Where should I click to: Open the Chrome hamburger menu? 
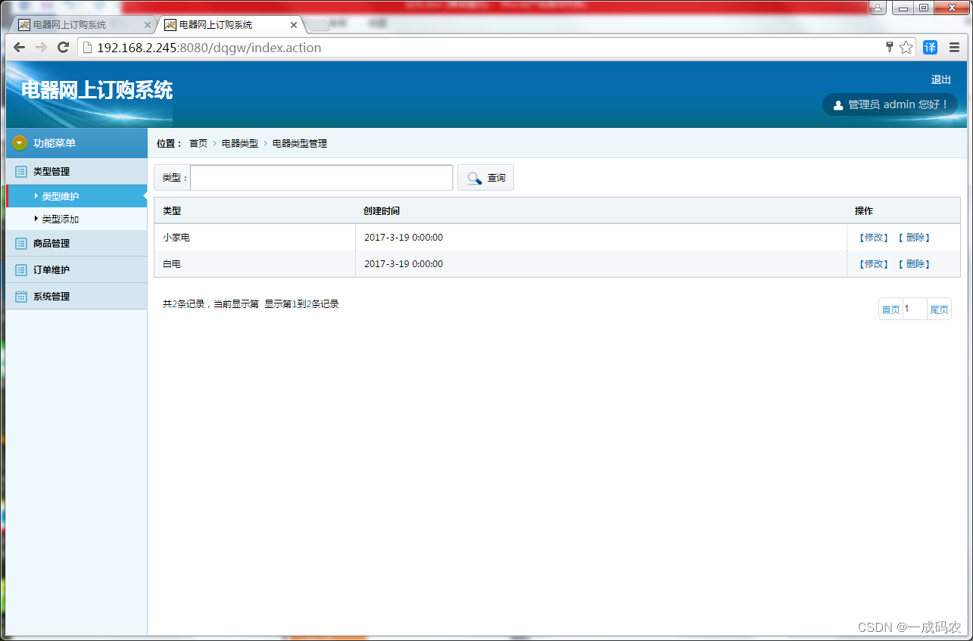(955, 48)
